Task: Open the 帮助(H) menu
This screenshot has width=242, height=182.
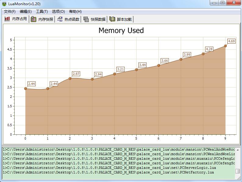Action: [75, 12]
